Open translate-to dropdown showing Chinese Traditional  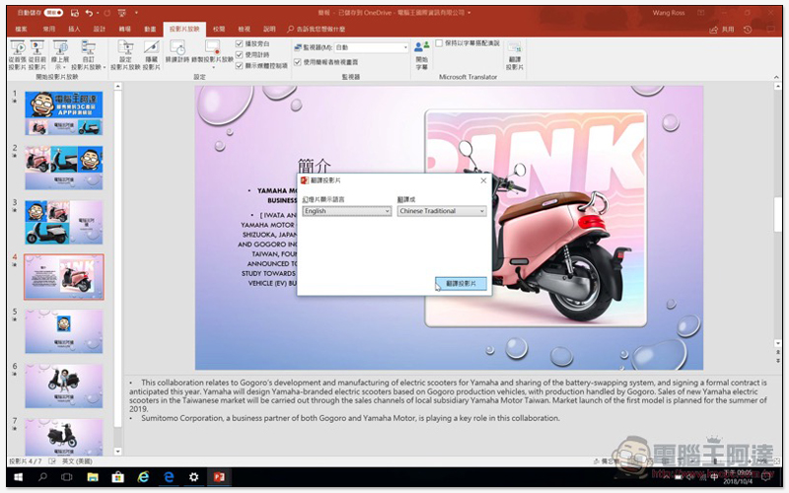(x=442, y=211)
